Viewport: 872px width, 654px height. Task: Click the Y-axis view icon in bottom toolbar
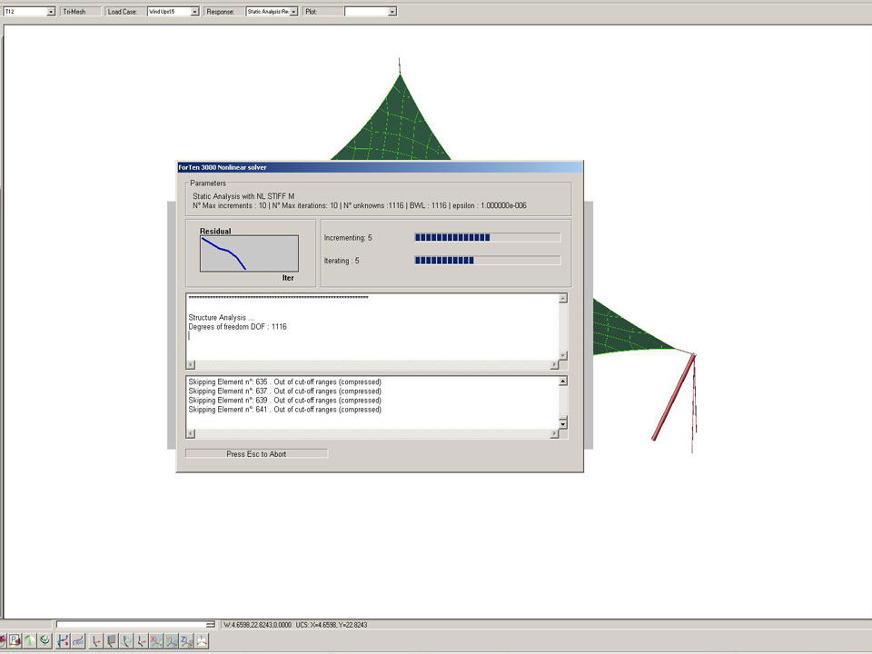[x=171, y=641]
